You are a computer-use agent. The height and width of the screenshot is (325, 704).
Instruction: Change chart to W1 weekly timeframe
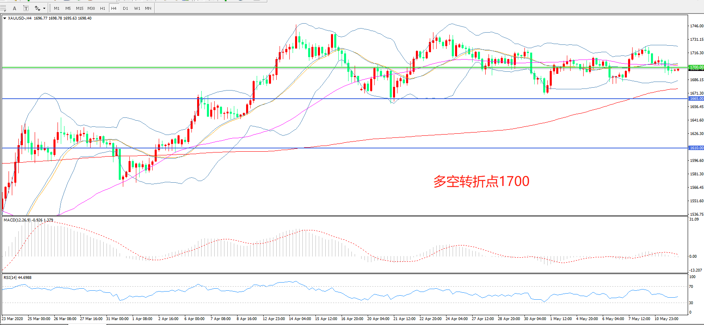pyautogui.click(x=137, y=8)
